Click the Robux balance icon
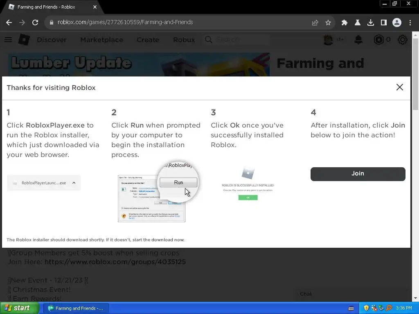The image size is (419, 314). [378, 40]
